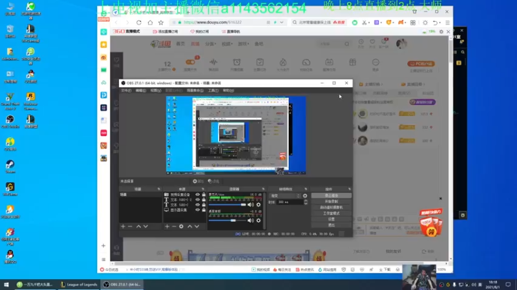Open the 360 live-mode bar gear settings
Viewport: 517px width, 290px height.
click(x=441, y=32)
